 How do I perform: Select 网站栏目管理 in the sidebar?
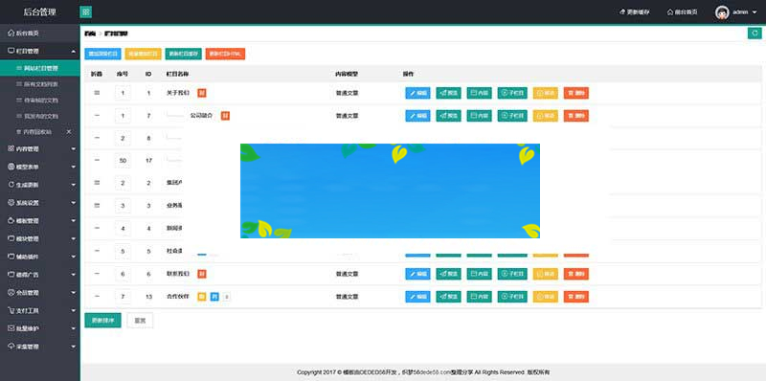(x=40, y=68)
